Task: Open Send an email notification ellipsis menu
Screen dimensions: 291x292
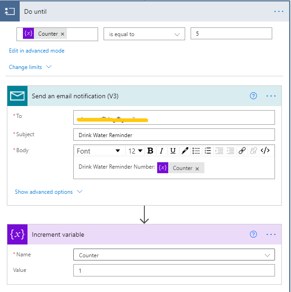Action: pos(271,96)
